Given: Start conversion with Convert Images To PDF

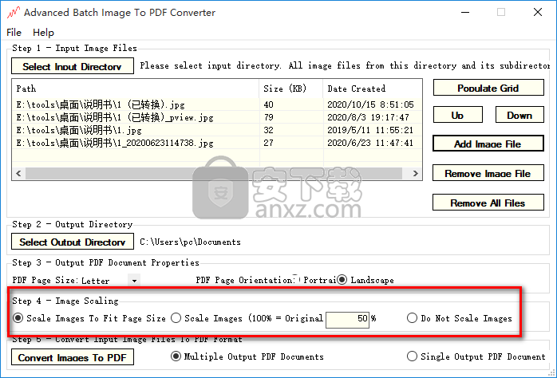Looking at the screenshot, I should (73, 357).
